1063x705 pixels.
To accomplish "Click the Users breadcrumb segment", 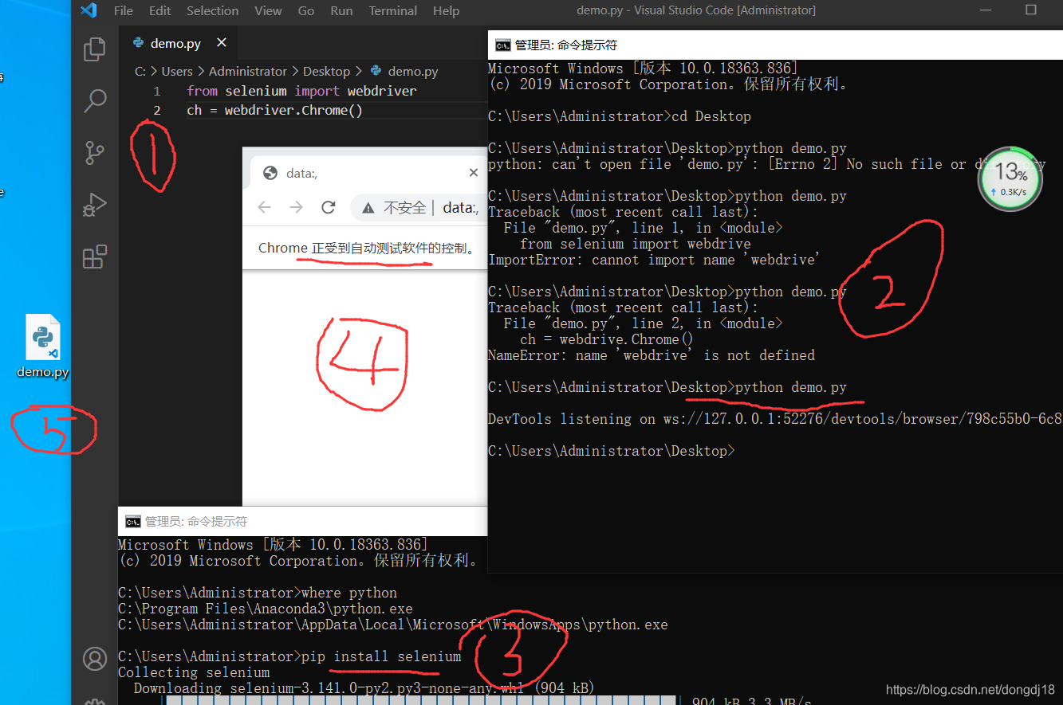I will point(177,71).
